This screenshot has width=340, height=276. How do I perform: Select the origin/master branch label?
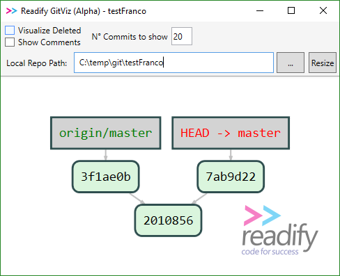pyautogui.click(x=106, y=133)
